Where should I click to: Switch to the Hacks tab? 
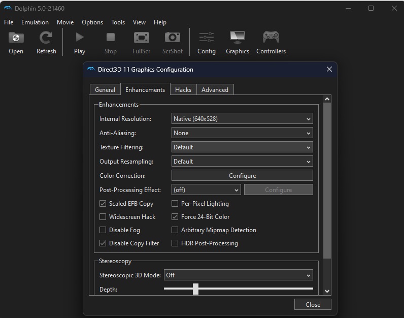coord(183,90)
